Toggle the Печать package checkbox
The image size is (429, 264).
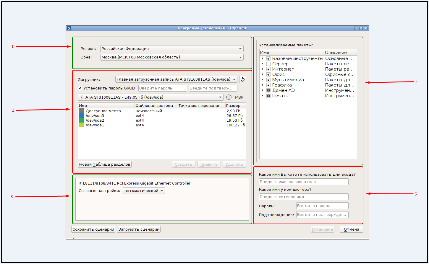pyautogui.click(x=268, y=96)
